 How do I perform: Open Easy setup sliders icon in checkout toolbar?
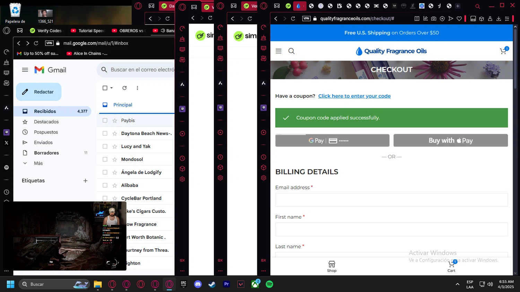point(507,19)
